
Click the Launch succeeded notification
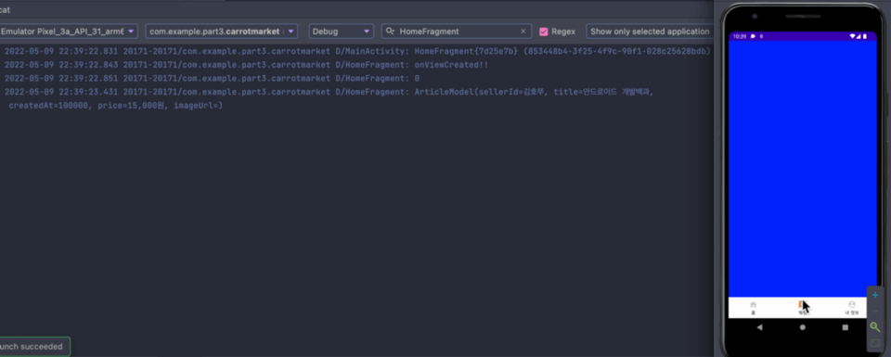click(34, 346)
